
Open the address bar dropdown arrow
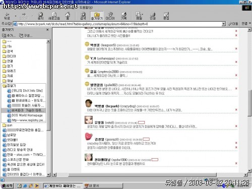coord(224,24)
